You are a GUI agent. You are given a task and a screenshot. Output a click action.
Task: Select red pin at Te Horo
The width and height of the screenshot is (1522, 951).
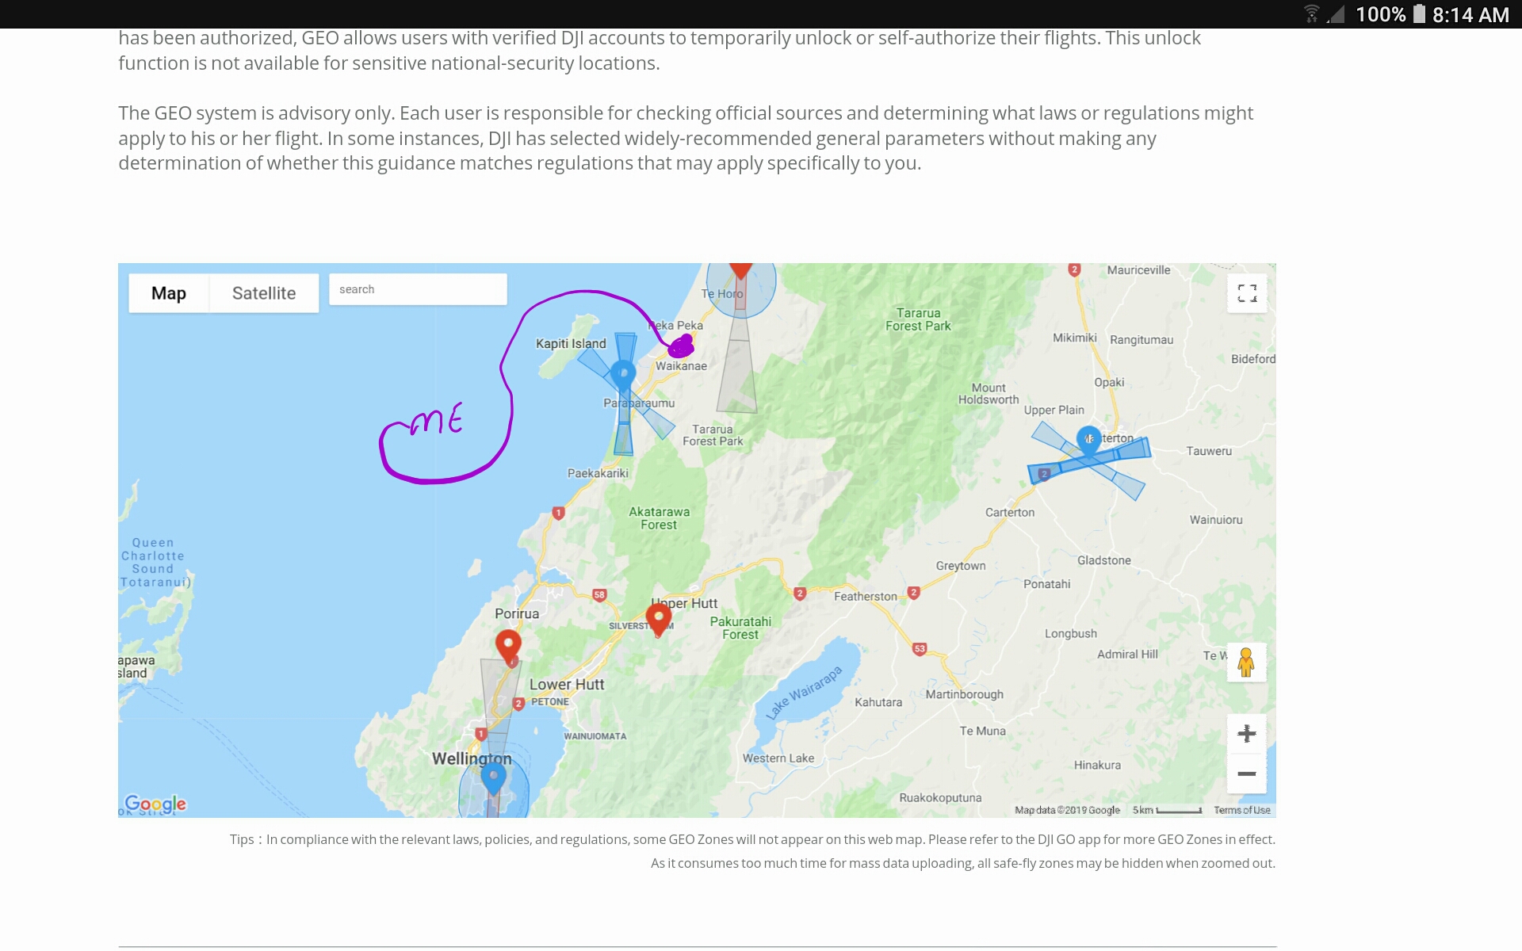point(740,269)
